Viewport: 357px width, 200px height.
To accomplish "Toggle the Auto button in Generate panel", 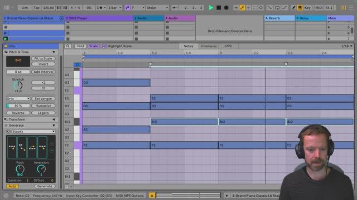I will (x=12, y=186).
